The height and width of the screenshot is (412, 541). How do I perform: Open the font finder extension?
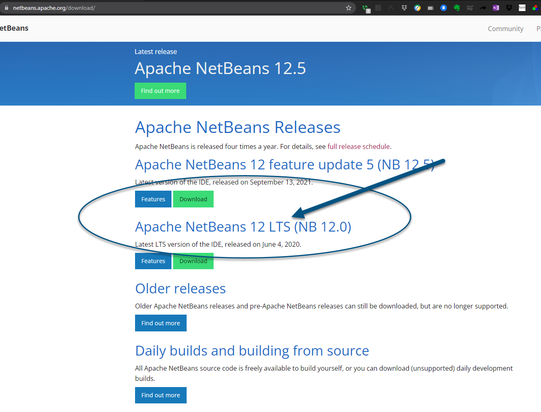click(522, 8)
